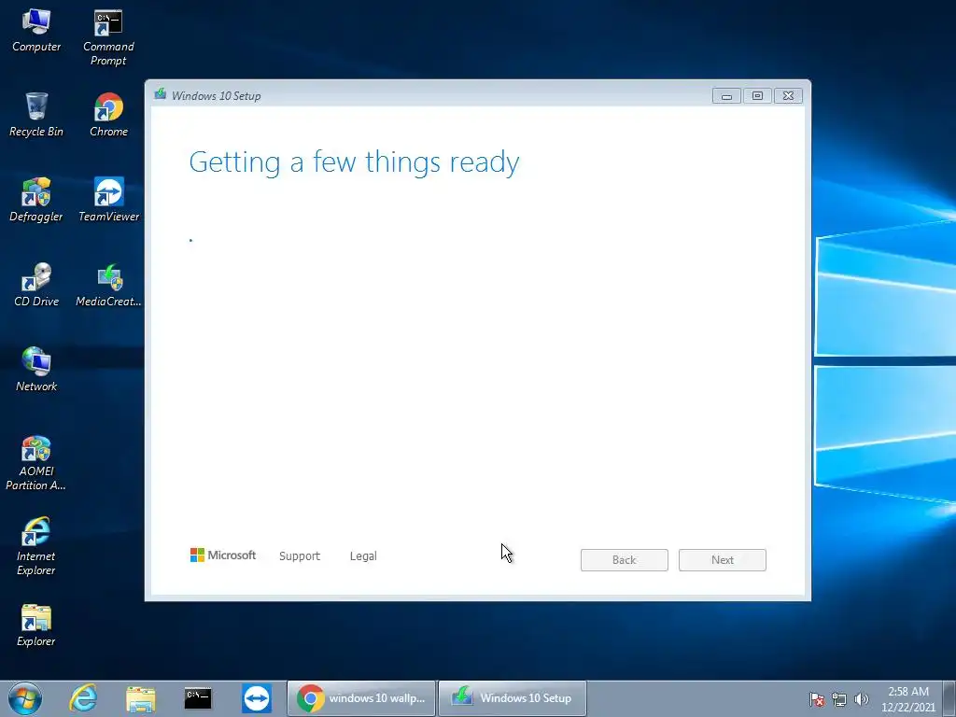This screenshot has height=717, width=956.
Task: Click the Next button
Action: click(723, 560)
